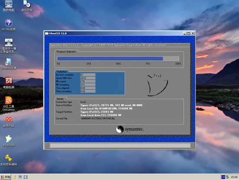This screenshot has height=180, width=239.
Task: Click the 电脑检测 AIDA64 icon
Action: (9, 83)
